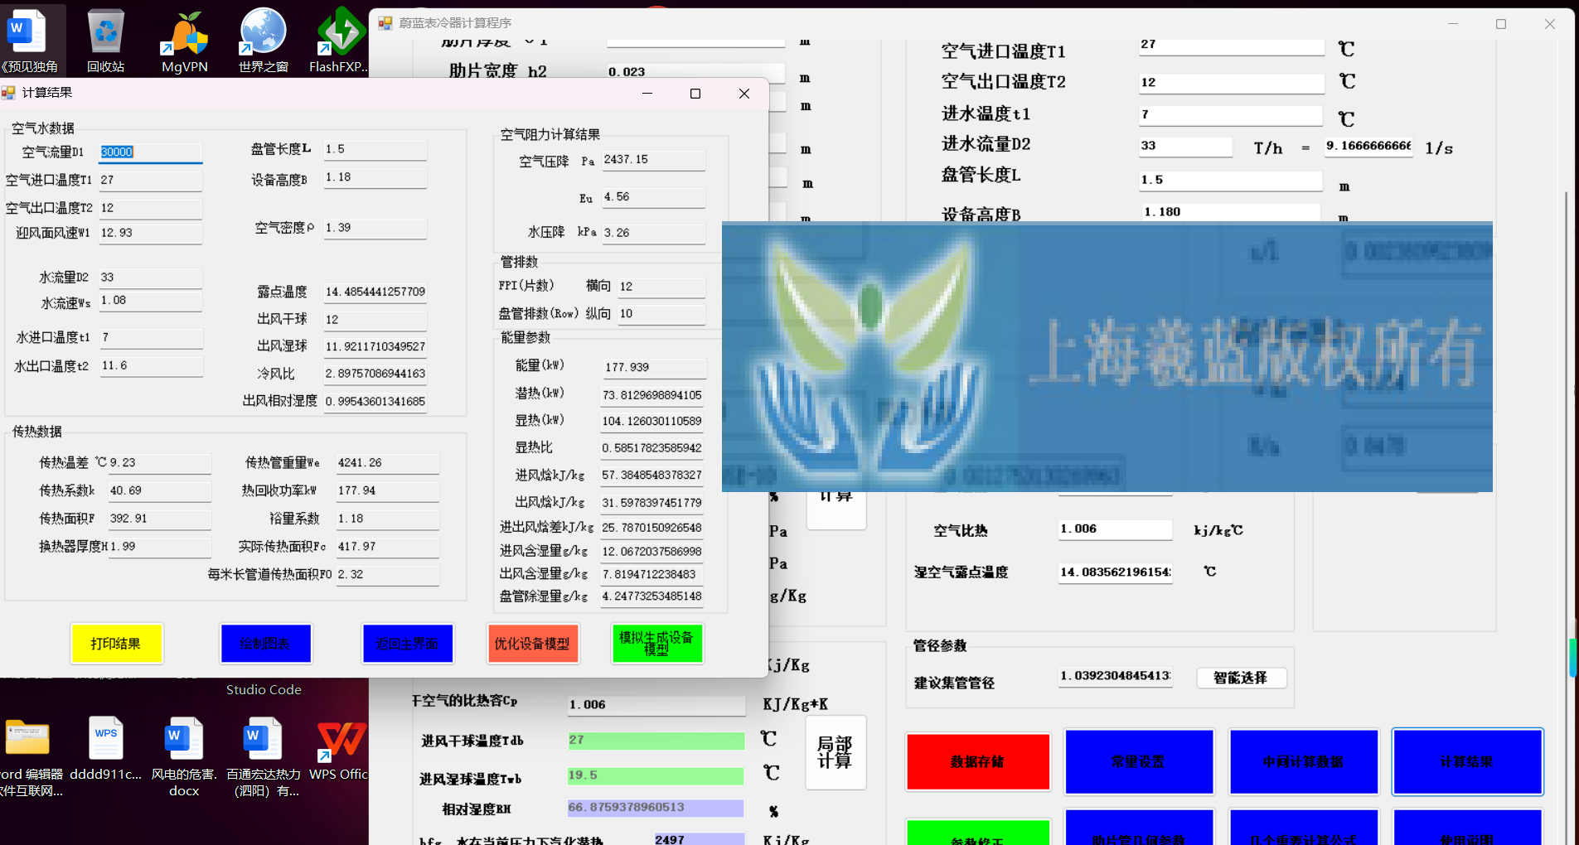Click the 局部计算 button
Viewport: 1579px width, 845px height.
[836, 752]
